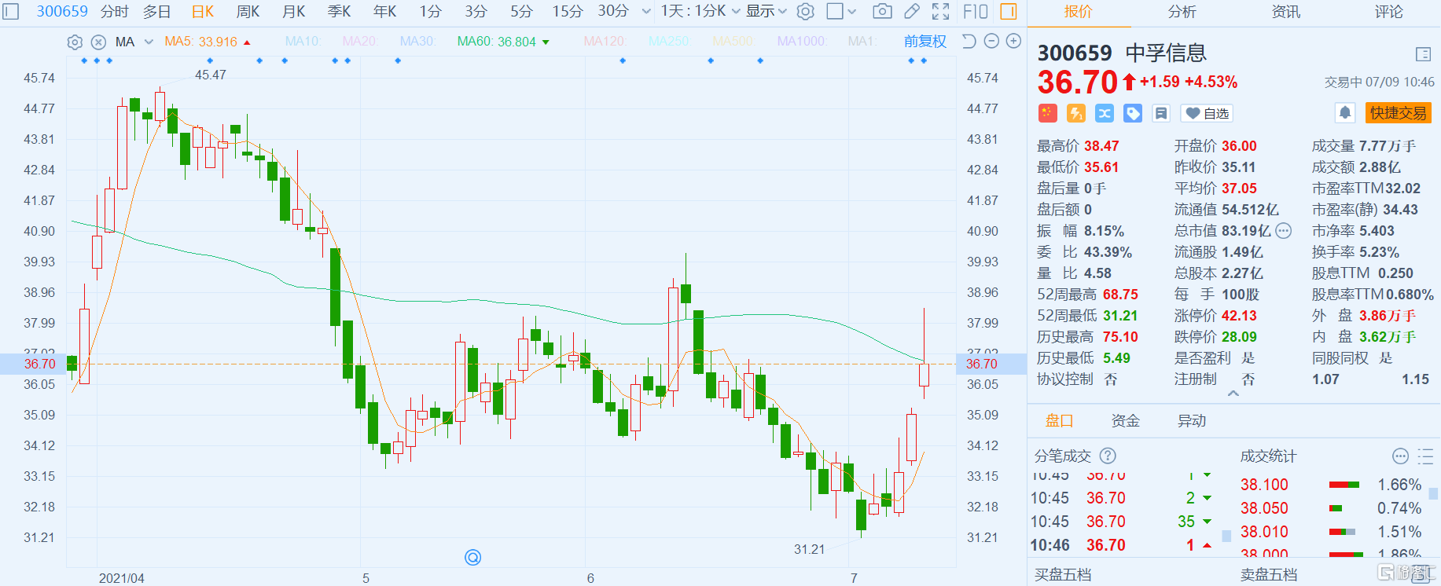Click the 38.100 volume distribution bar
This screenshot has width=1441, height=586.
(x=1344, y=485)
